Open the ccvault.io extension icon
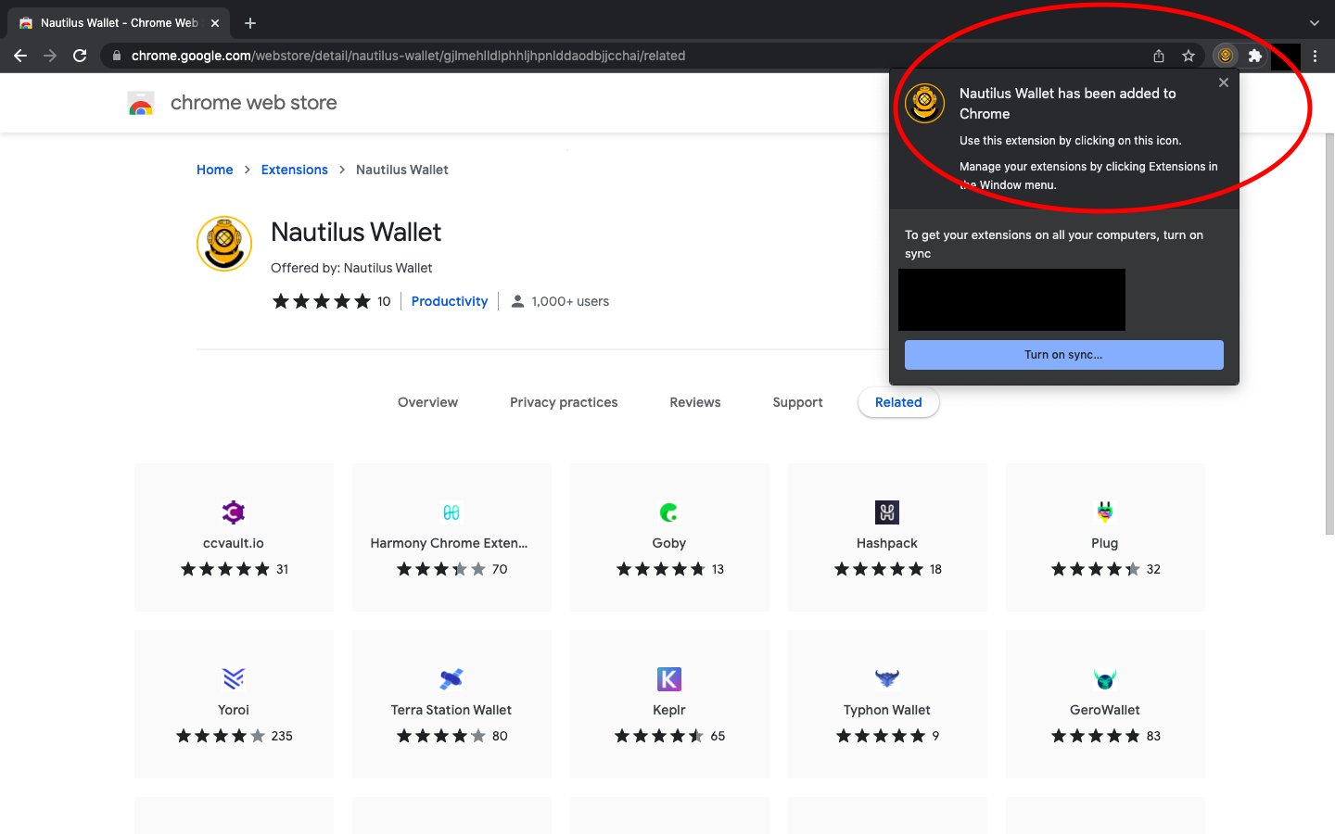This screenshot has height=834, width=1335. pos(234,512)
